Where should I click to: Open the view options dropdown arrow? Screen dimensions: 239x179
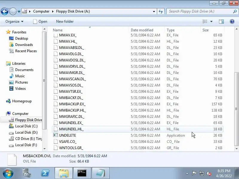[211, 21]
